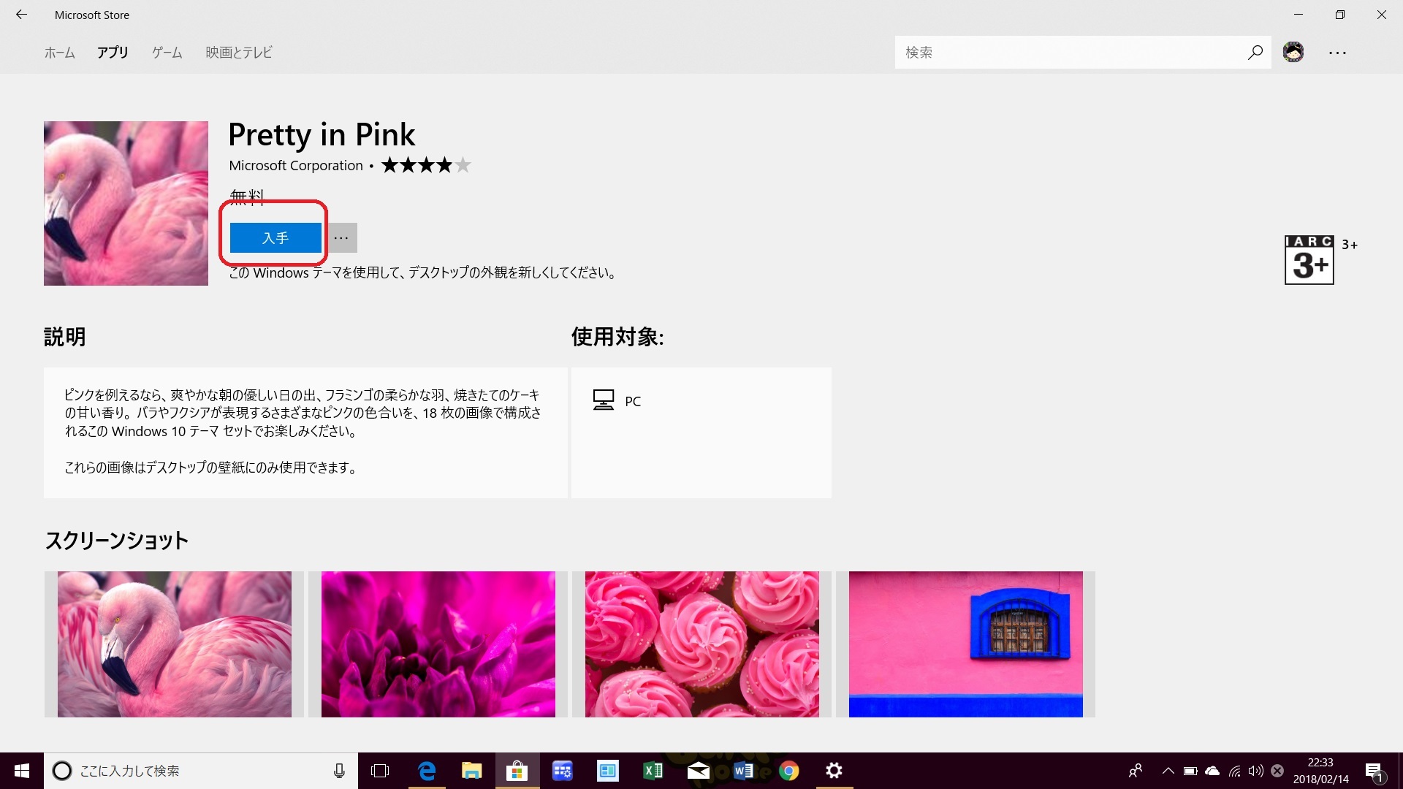1403x789 pixels.
Task: Click the four-star rating
Action: pos(426,165)
